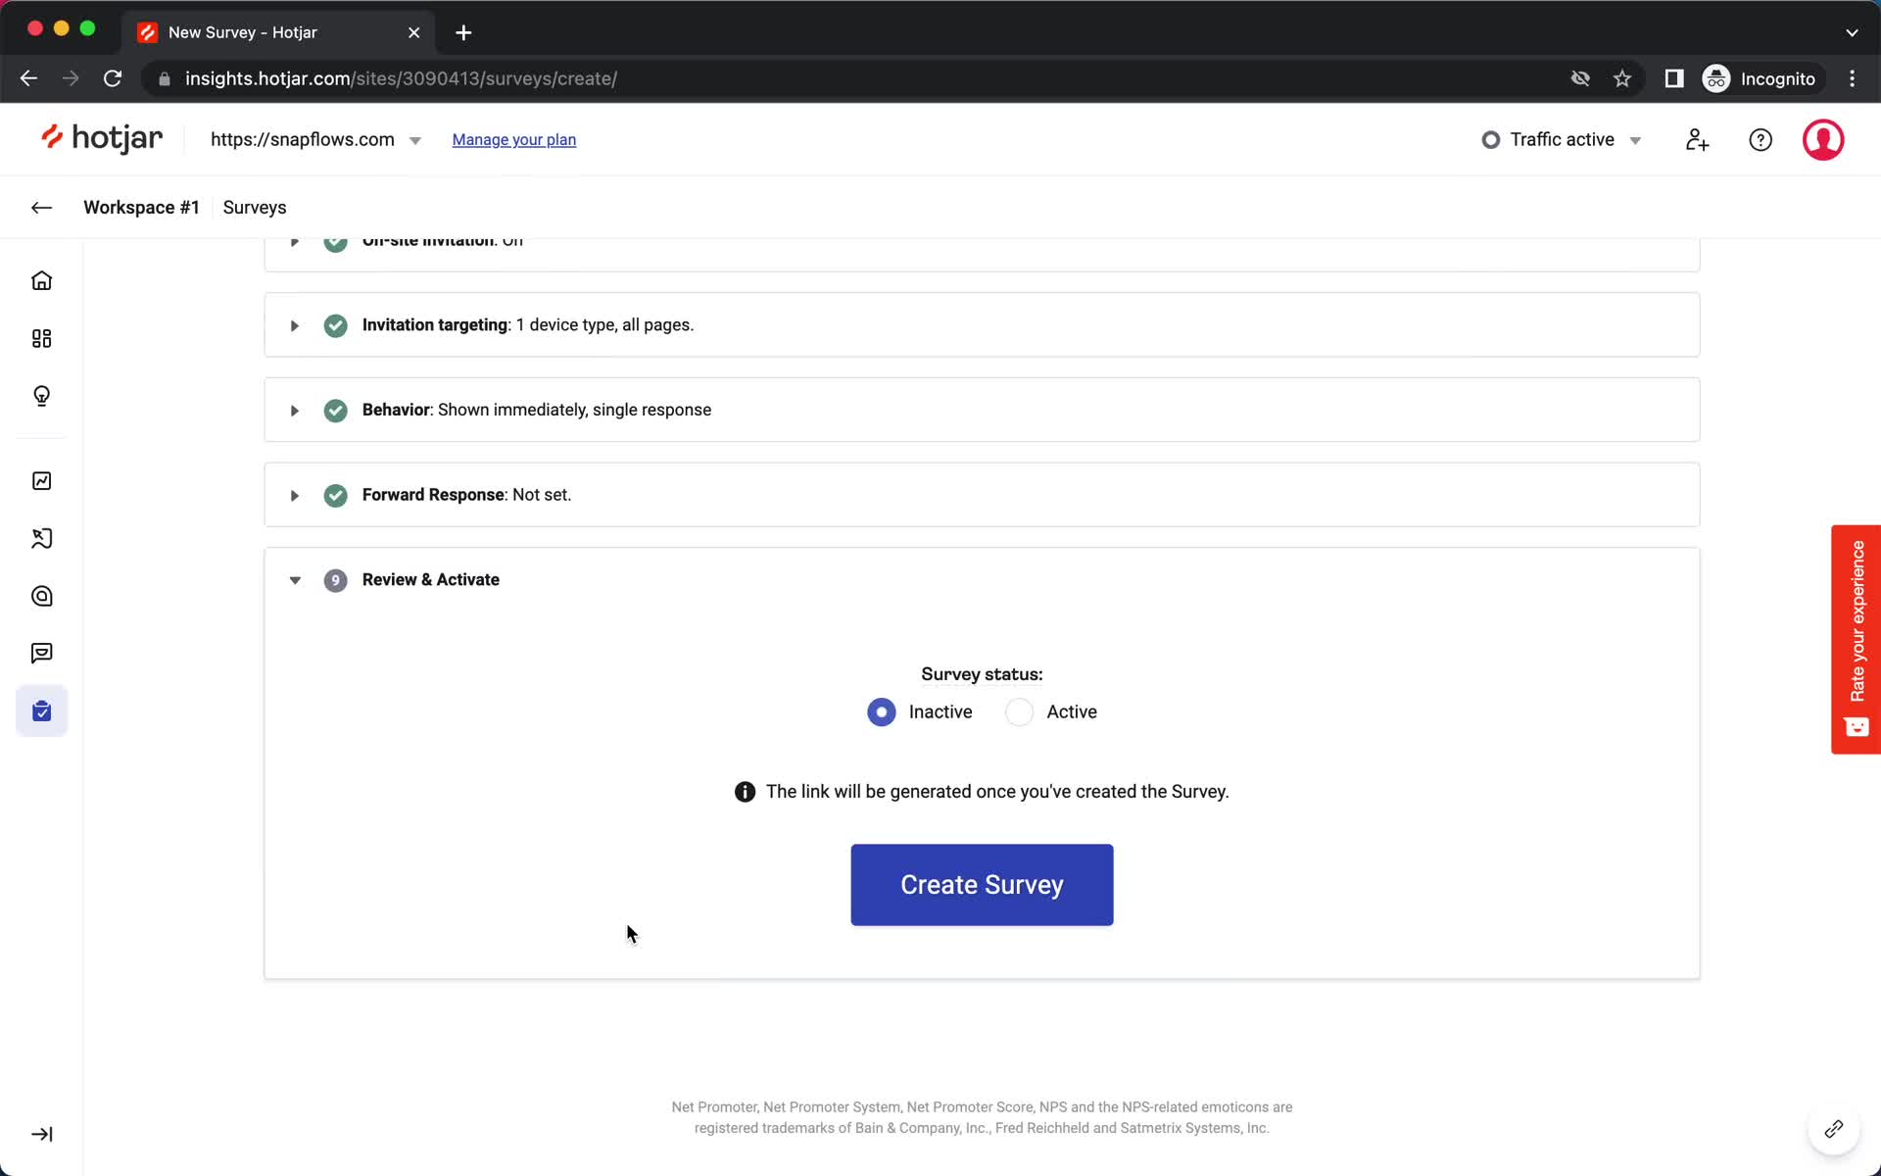Click the Manage your plan link

(513, 139)
